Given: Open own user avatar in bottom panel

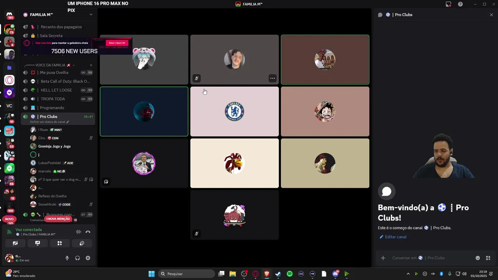Looking at the screenshot, I should (9, 258).
